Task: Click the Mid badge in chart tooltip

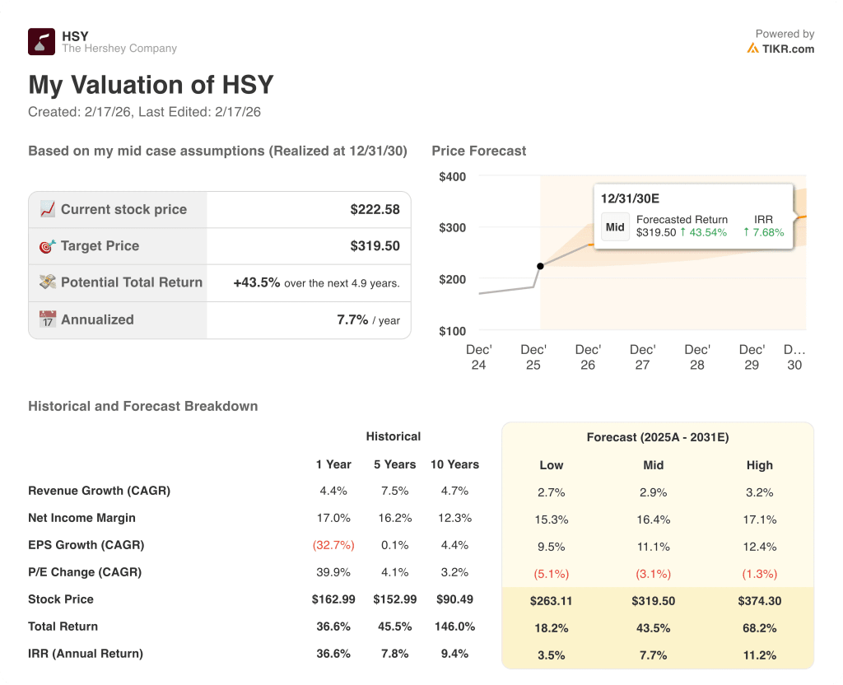Action: [x=615, y=227]
